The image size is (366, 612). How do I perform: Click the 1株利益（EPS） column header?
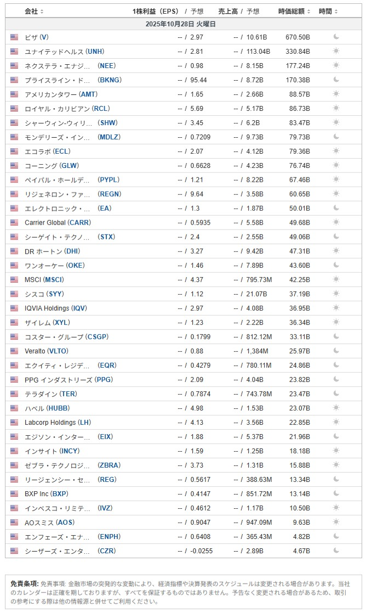(156, 12)
